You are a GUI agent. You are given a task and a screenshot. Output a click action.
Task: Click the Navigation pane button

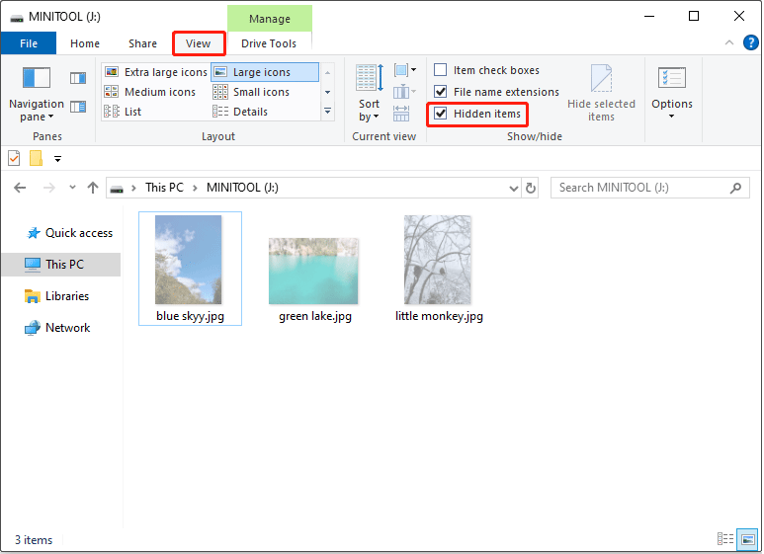click(x=37, y=95)
